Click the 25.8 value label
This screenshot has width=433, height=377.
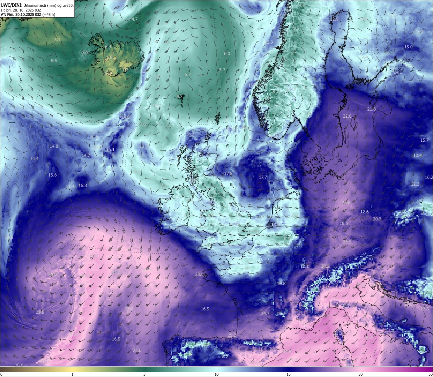pos(40,312)
